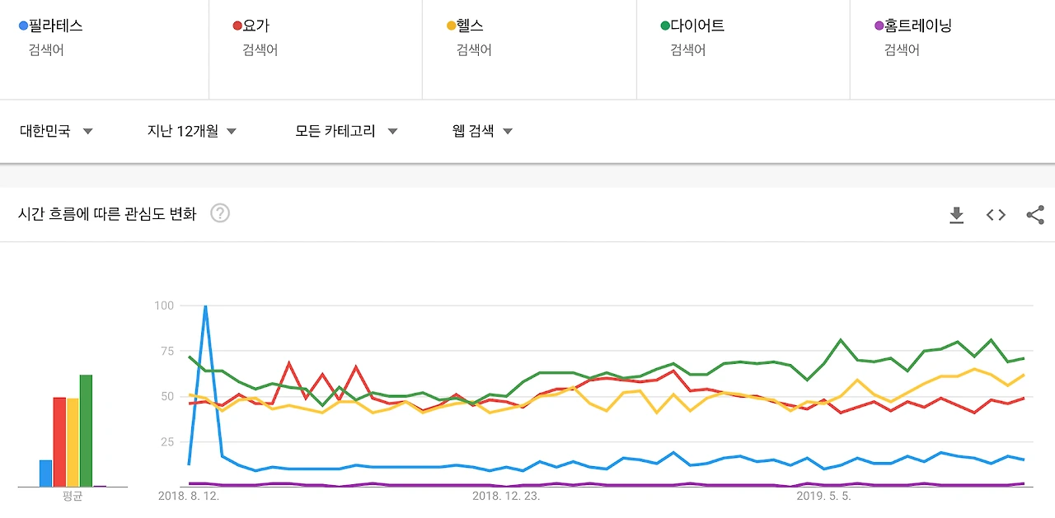
Task: Edit the 필라테스 search term
Action: [x=104, y=49]
